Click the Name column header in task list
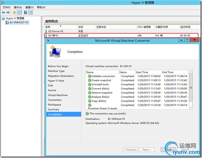202x158 pixels. (102, 72)
